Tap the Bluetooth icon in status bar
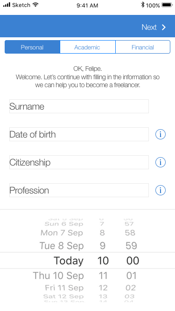Screen dimensions: 175x311 (x=142, y=5)
